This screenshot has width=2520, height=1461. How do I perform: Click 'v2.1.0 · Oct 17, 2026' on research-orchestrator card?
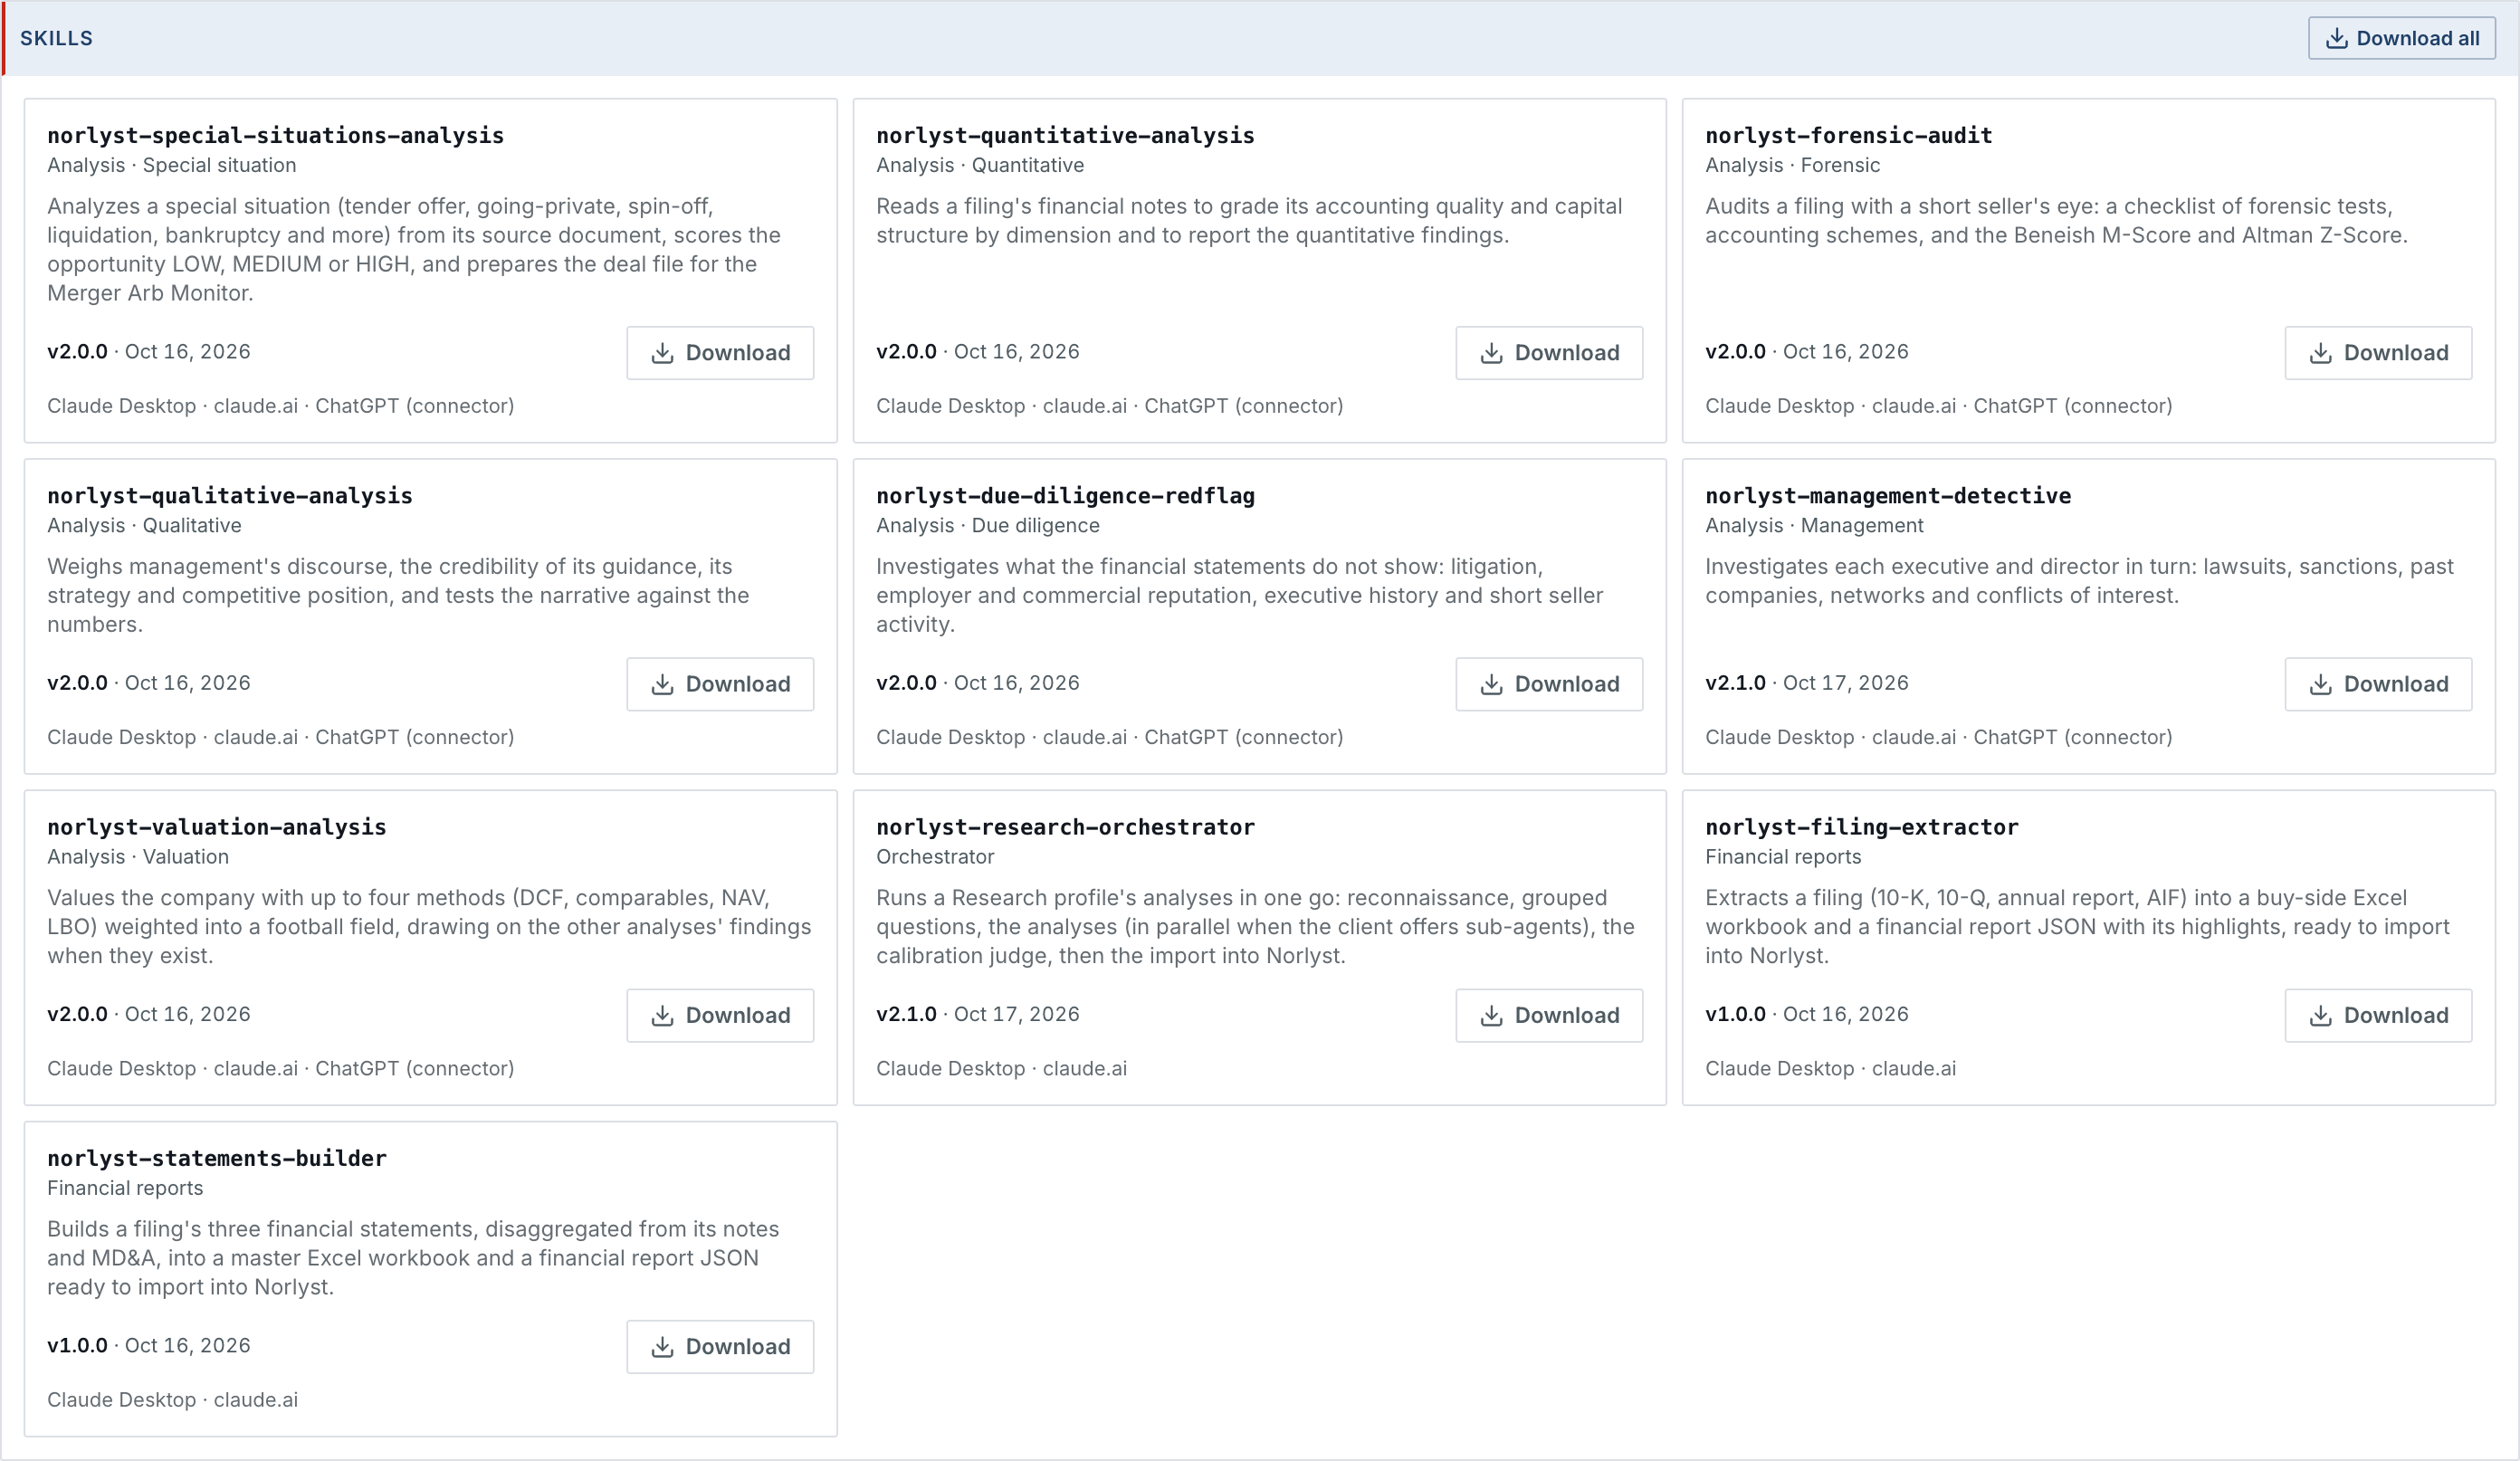pyautogui.click(x=978, y=1014)
